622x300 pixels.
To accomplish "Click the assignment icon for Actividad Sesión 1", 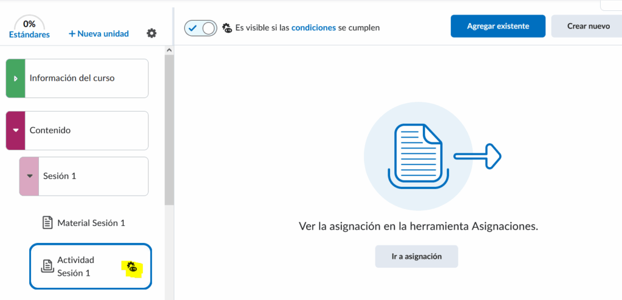I will [47, 266].
